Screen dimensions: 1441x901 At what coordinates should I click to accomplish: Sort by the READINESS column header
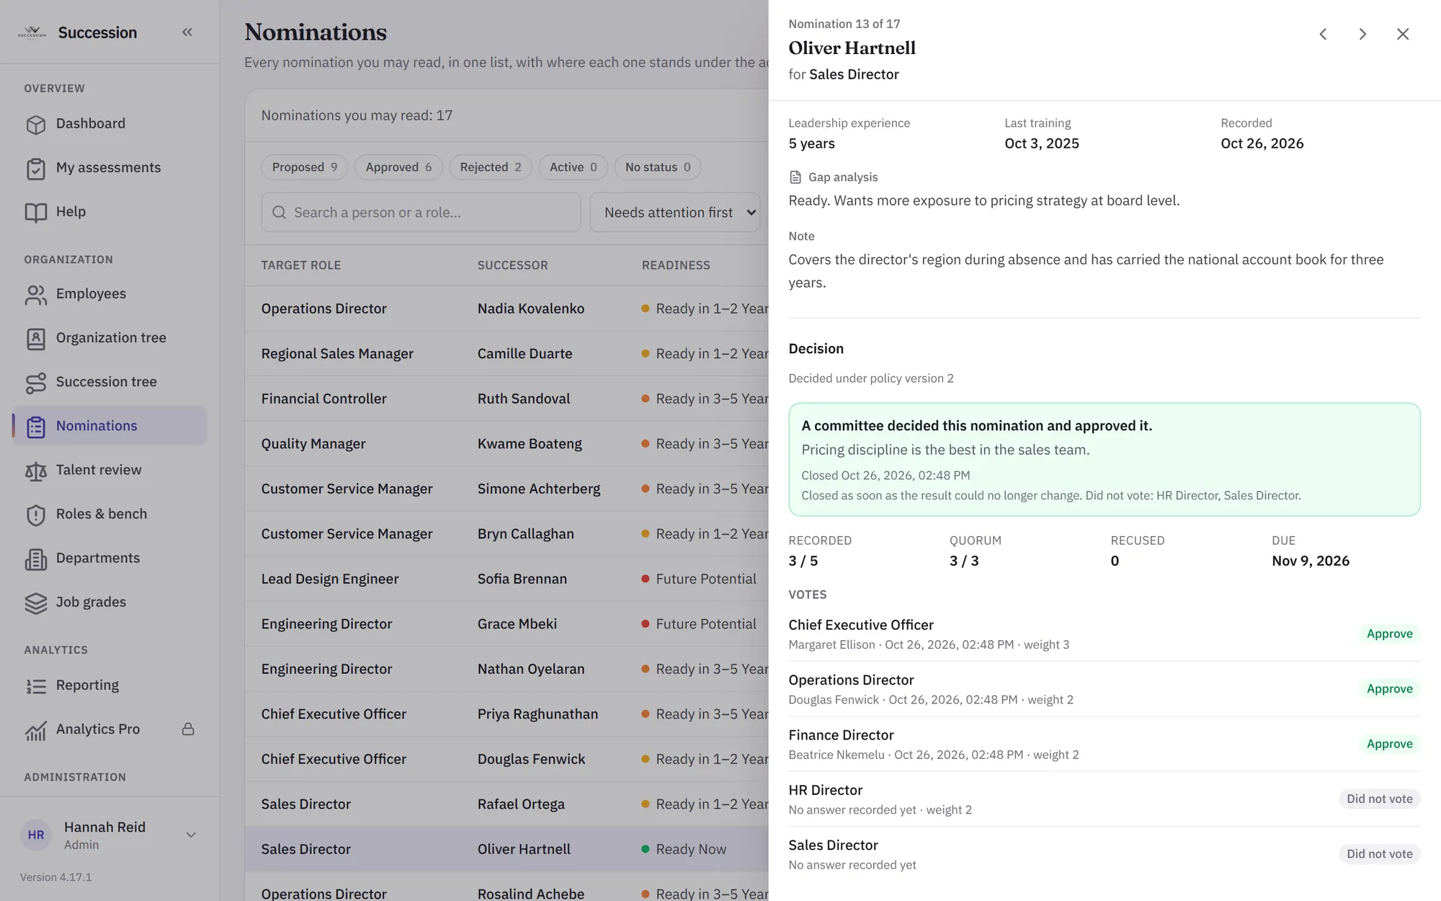(x=676, y=265)
